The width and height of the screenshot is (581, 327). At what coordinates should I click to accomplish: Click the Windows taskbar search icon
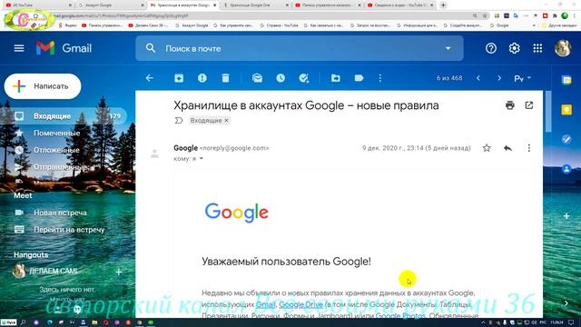[x=23, y=322]
